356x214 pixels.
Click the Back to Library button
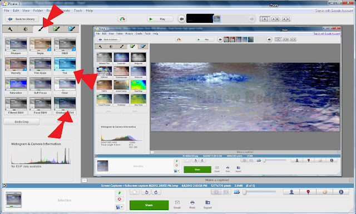coord(22,19)
